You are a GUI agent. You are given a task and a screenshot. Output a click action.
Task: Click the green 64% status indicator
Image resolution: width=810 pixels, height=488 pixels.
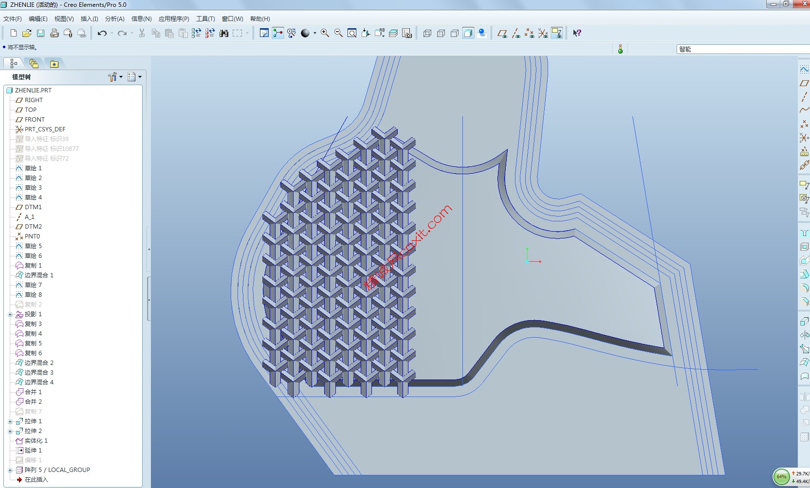tap(781, 477)
